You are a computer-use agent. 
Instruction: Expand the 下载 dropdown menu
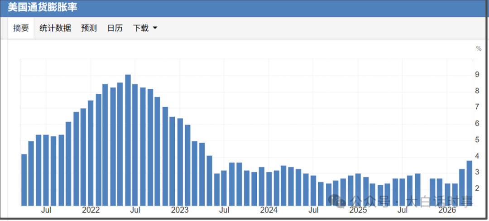pyautogui.click(x=145, y=28)
